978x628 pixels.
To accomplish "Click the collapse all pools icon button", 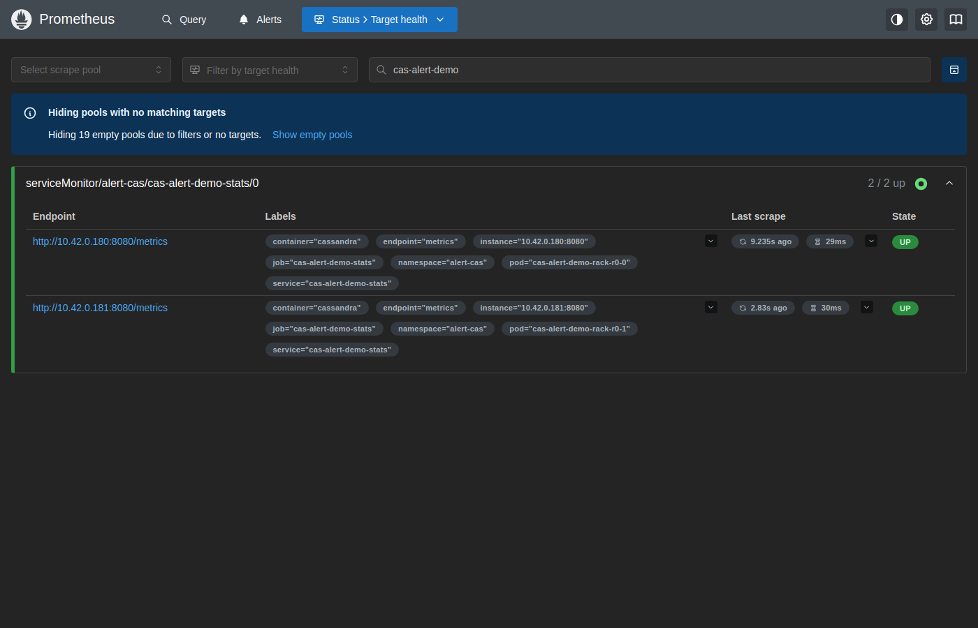I will click(954, 70).
